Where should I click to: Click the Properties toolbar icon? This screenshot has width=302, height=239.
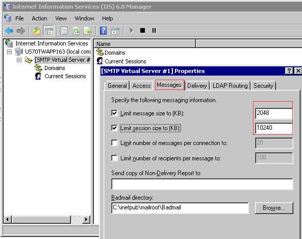pos(64,31)
